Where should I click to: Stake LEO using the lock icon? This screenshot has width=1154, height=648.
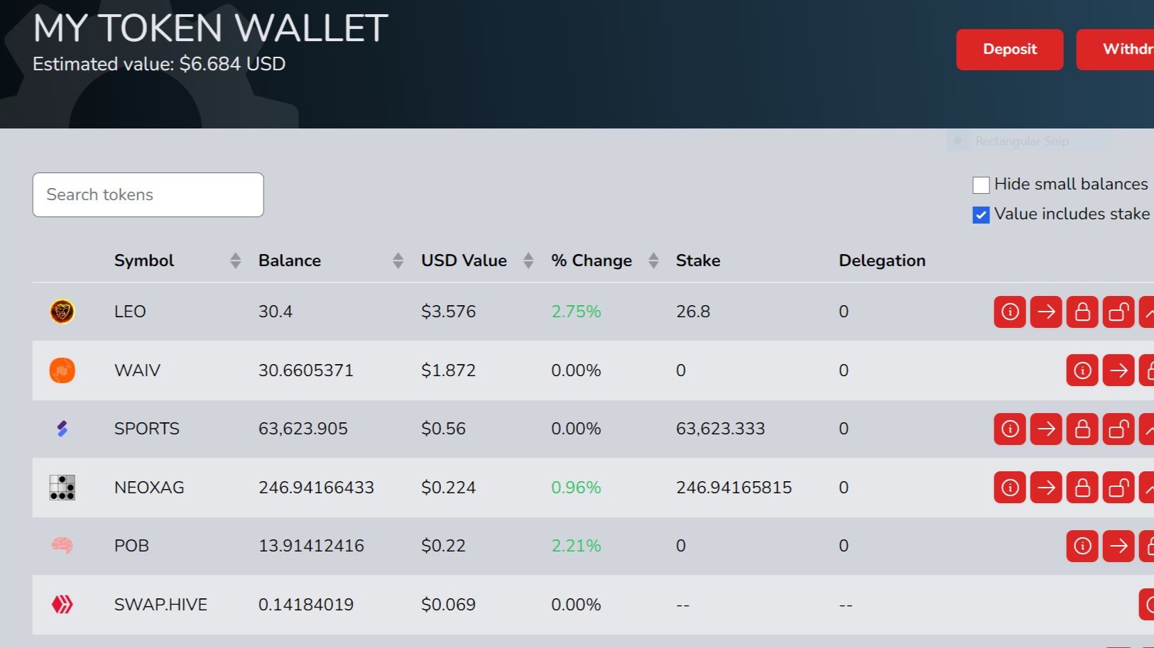(1082, 312)
